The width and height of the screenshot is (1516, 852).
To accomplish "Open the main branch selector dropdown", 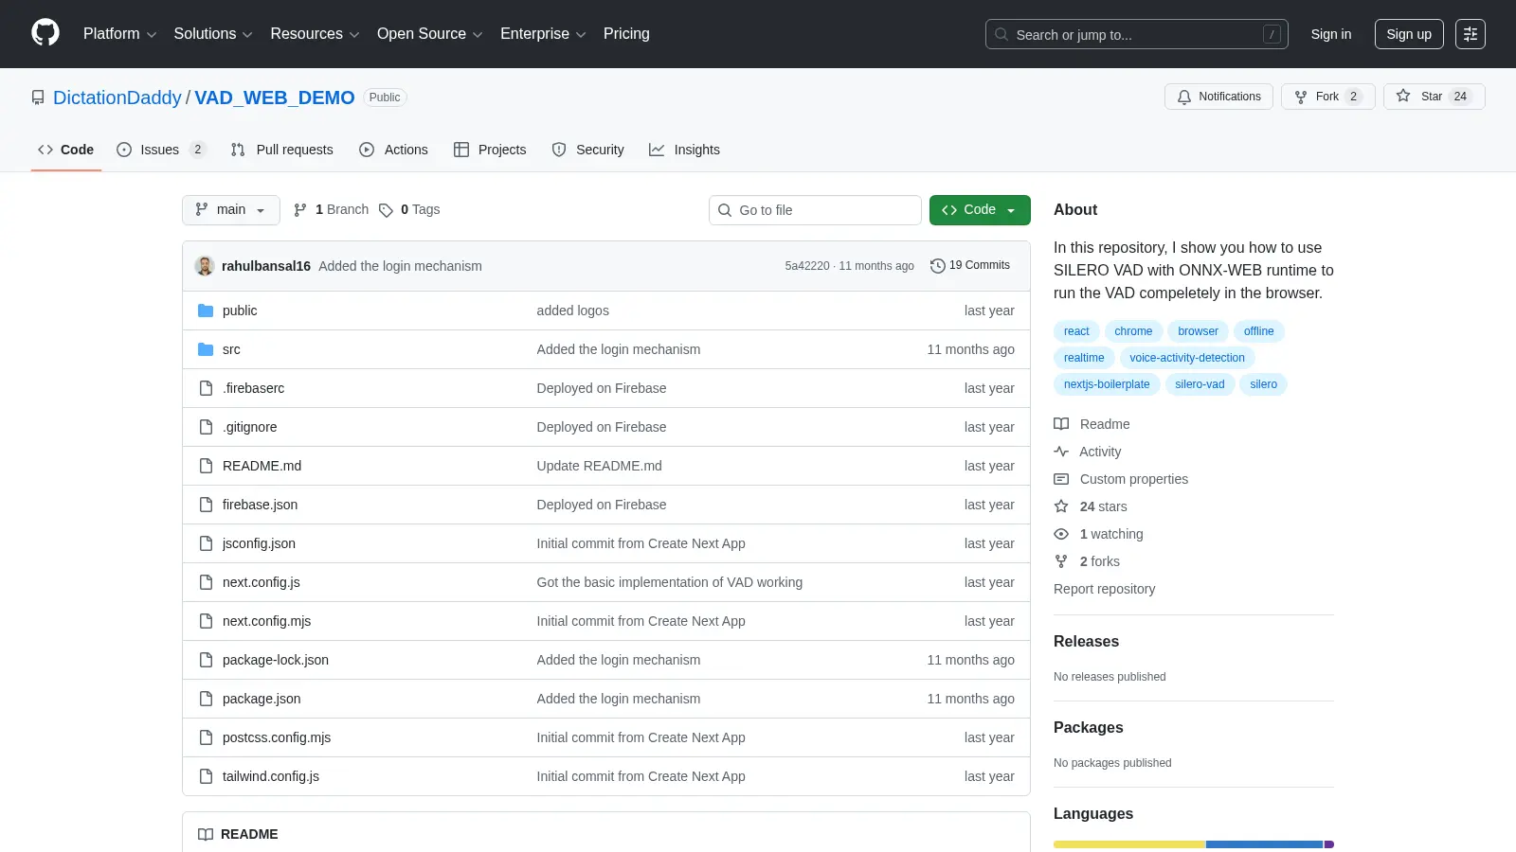I will tap(231, 210).
